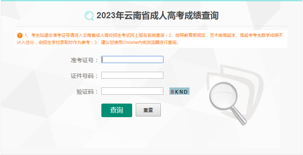
Task: Focus the 证件号码 input field
Action: (133, 75)
